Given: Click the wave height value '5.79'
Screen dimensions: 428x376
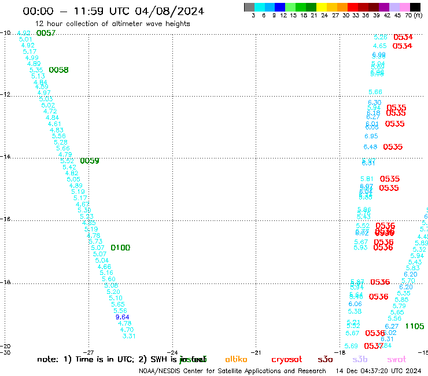Looking at the screenshot, I should [x=399, y=306].
